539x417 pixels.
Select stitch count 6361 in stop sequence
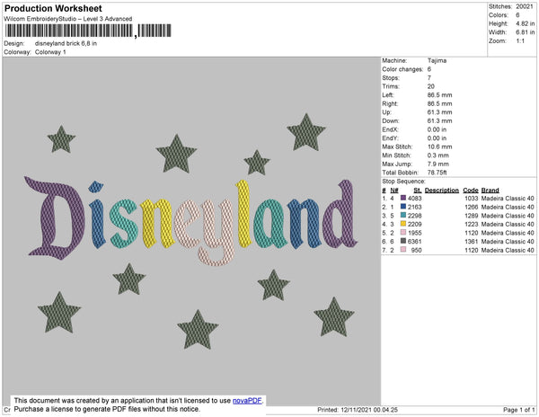(414, 242)
